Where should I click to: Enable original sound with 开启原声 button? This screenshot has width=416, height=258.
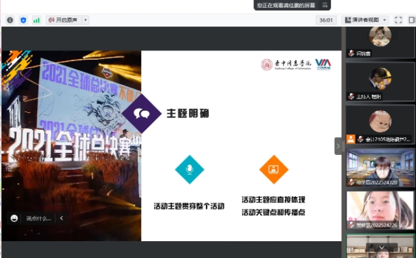click(x=64, y=20)
